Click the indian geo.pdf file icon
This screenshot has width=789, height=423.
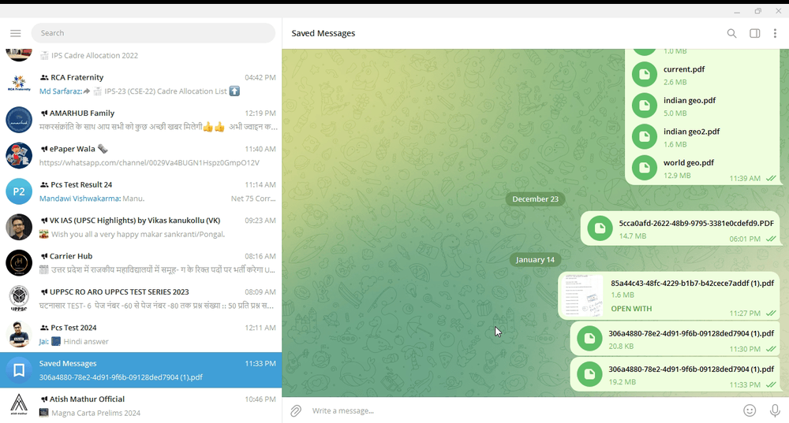(645, 106)
